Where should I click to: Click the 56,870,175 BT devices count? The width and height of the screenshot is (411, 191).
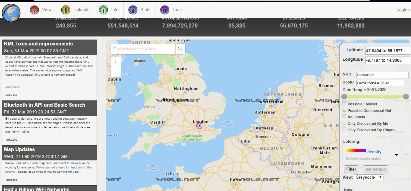pyautogui.click(x=294, y=26)
